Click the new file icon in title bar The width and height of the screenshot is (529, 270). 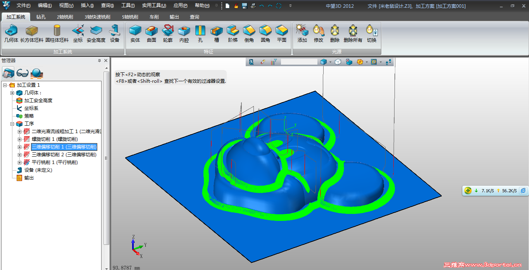coord(227,6)
